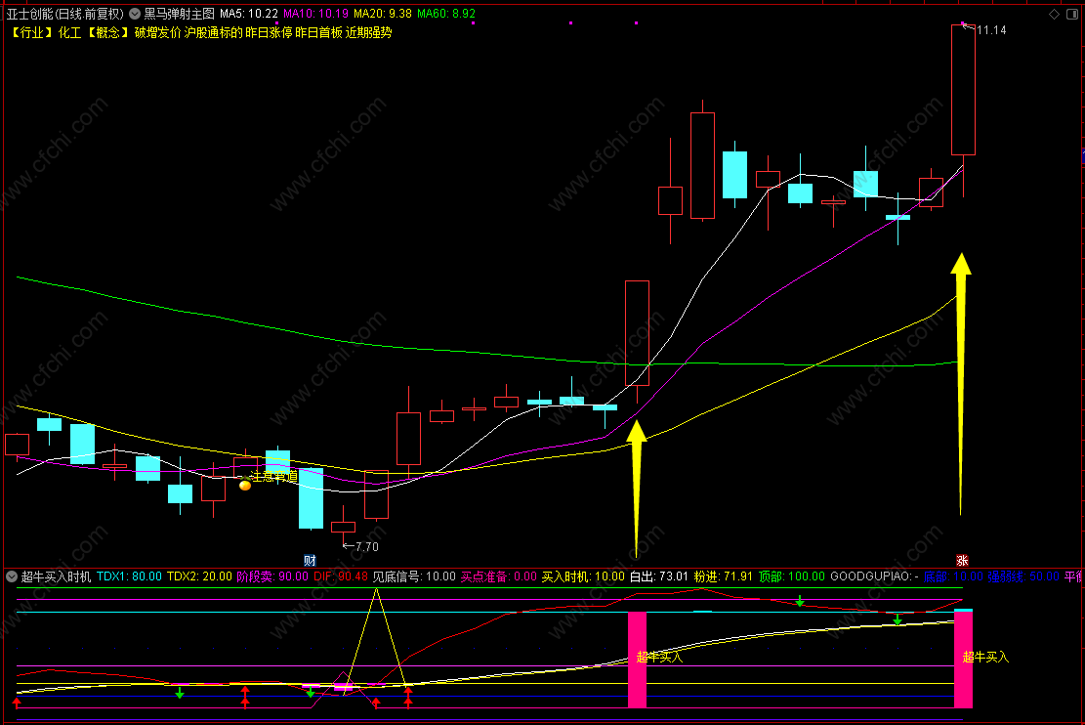1085x725 pixels.
Task: Click the 近期强势 concept tag
Action: click(x=369, y=32)
